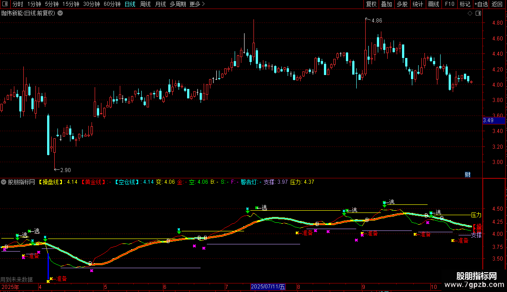507x292 pixels.
Task: Add stock with +自选 button
Action: [x=481, y=4]
